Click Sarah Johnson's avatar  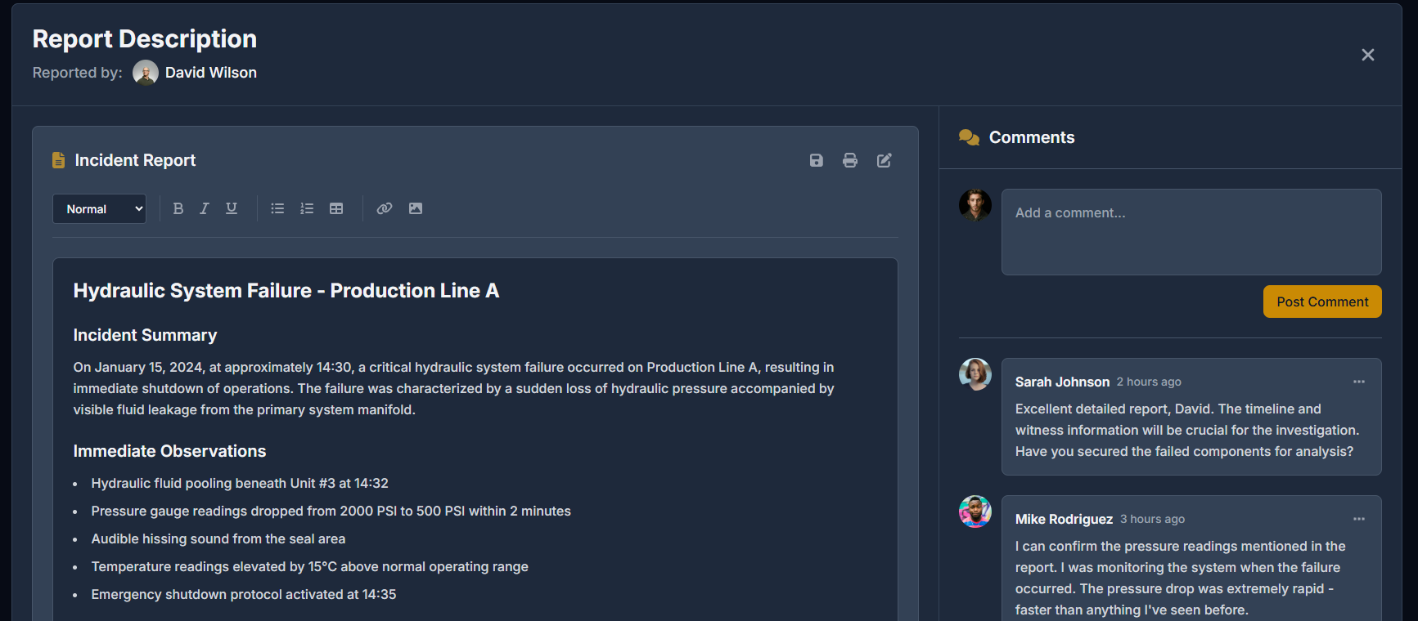click(x=975, y=374)
